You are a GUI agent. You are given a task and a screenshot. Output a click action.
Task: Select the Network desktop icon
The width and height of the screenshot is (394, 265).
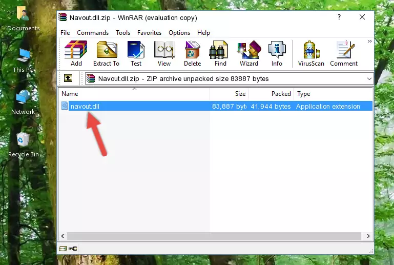[x=23, y=103]
